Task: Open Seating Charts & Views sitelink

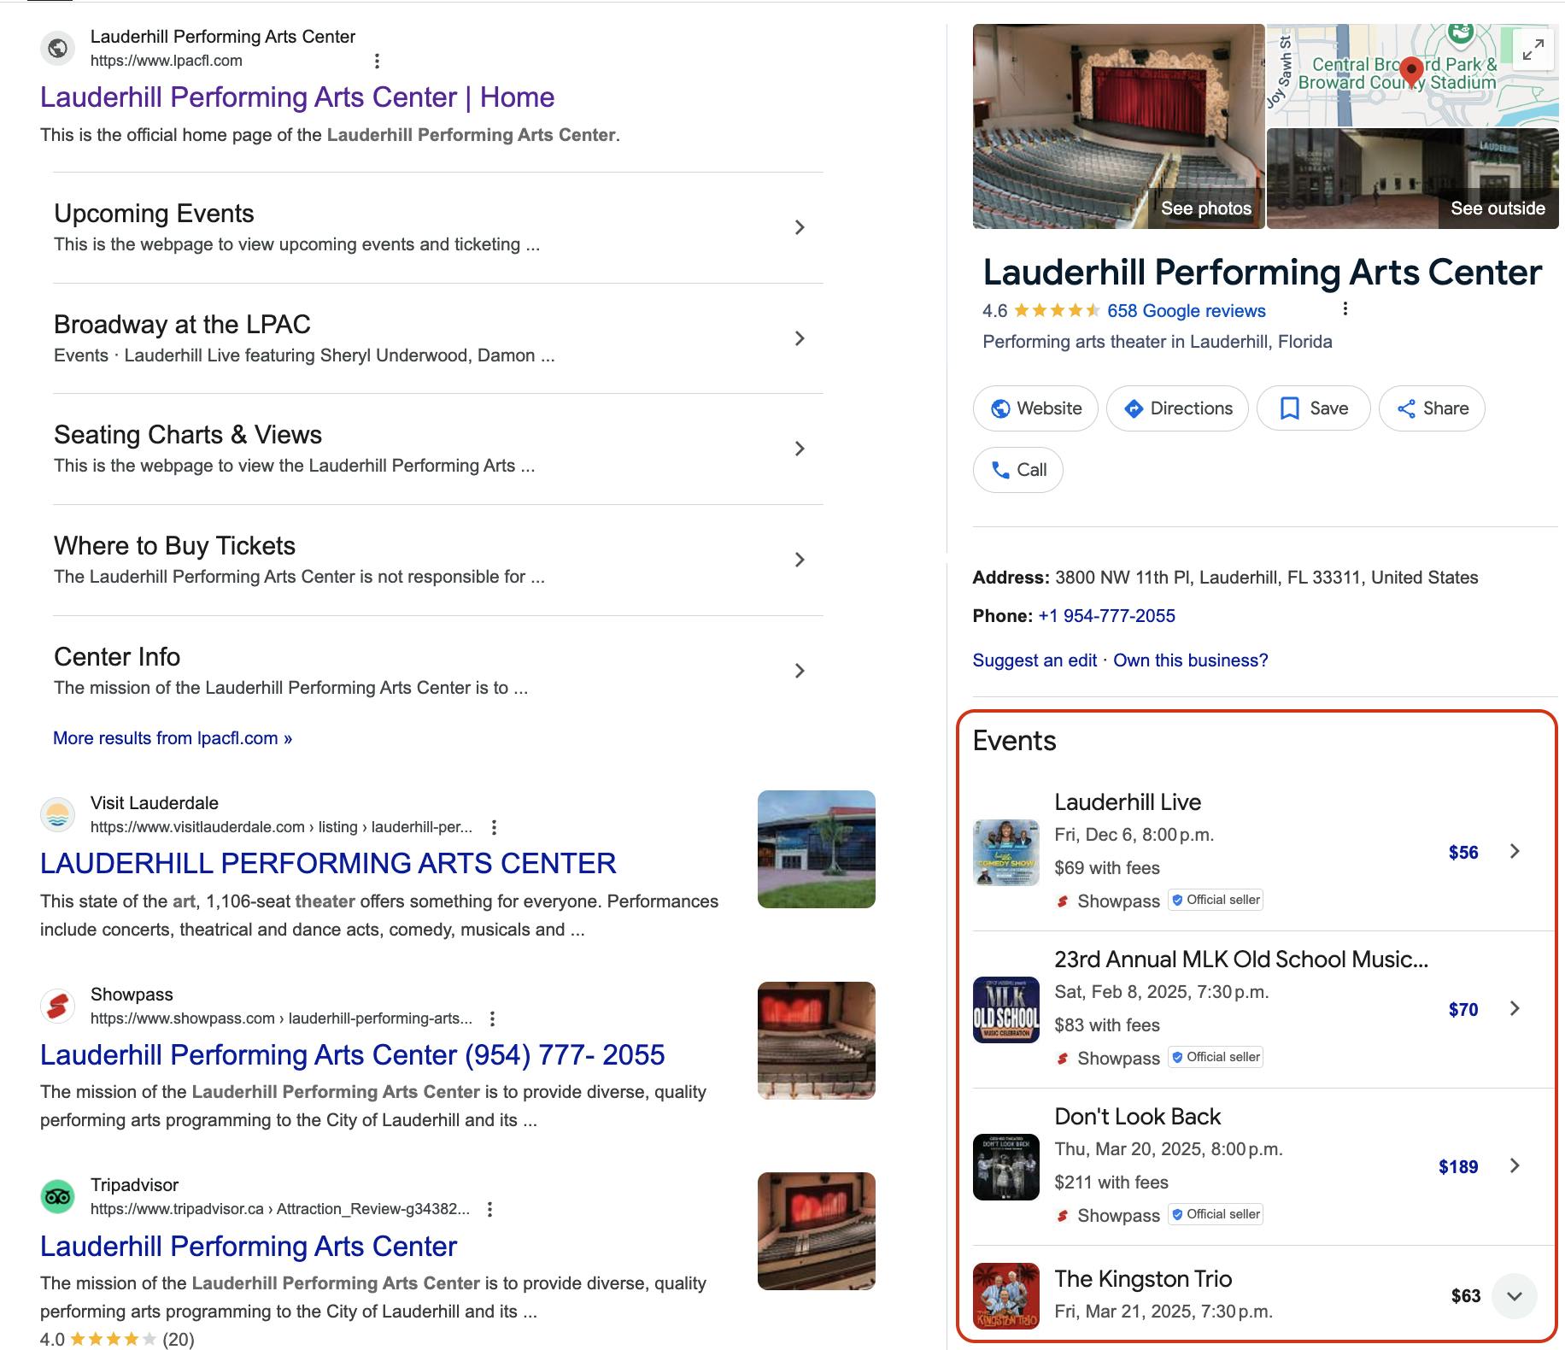Action: pos(188,435)
